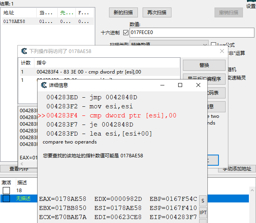
Task: Toggle the 激活 checkbox of 无描述 row
Action: point(6,198)
